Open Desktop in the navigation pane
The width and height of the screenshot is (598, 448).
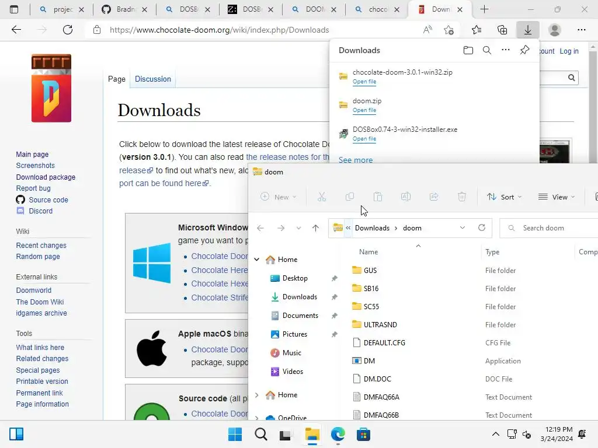(295, 278)
